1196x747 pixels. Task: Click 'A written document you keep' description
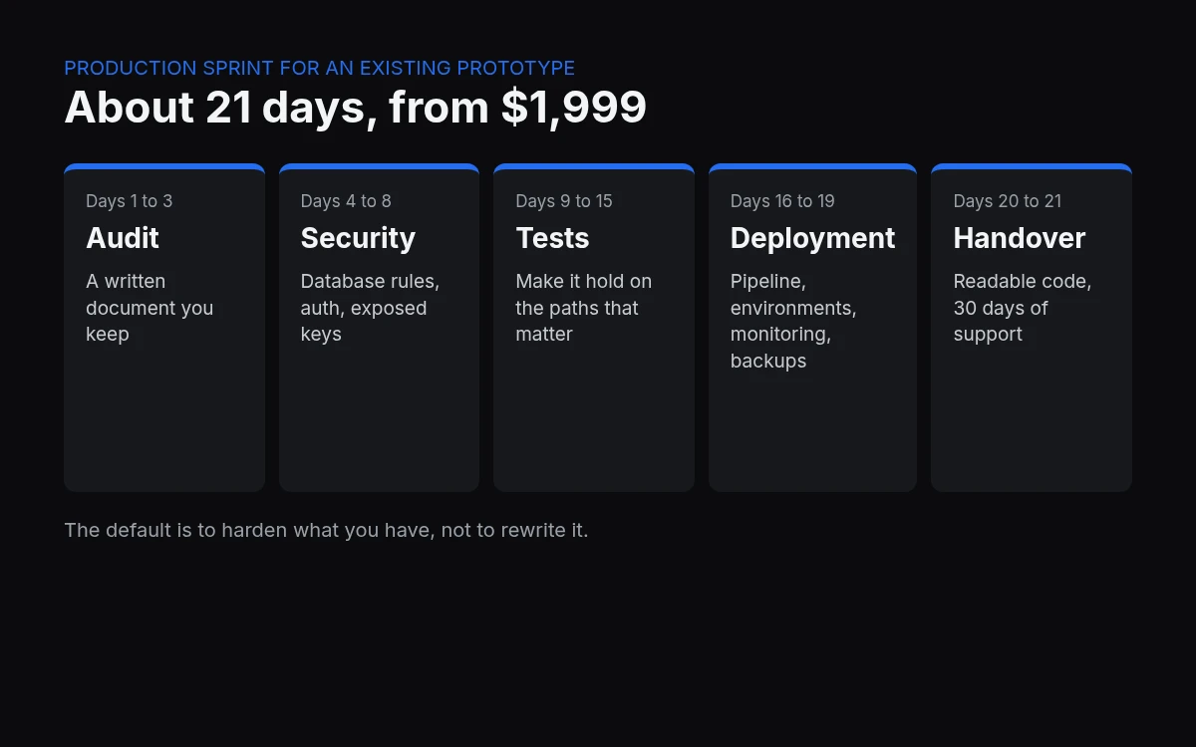(149, 308)
